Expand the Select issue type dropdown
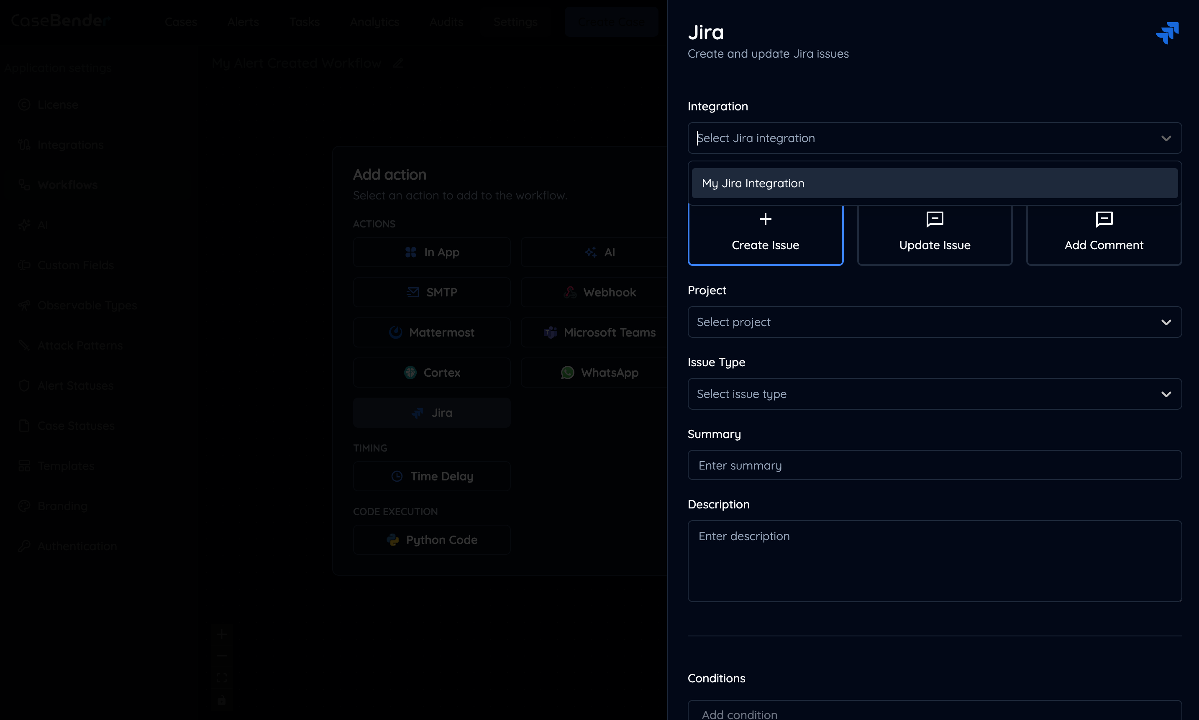The height and width of the screenshot is (720, 1199). point(933,393)
